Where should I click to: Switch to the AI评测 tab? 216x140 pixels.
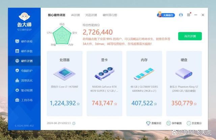[75, 15]
